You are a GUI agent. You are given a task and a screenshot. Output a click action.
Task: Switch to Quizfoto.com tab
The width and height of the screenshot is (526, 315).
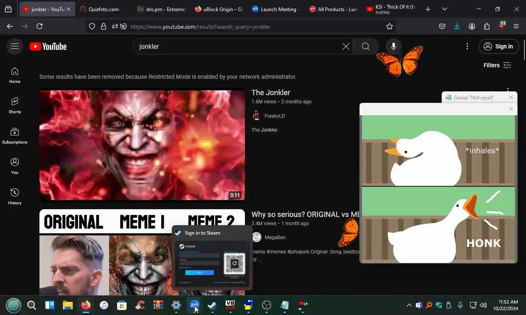coord(104,9)
